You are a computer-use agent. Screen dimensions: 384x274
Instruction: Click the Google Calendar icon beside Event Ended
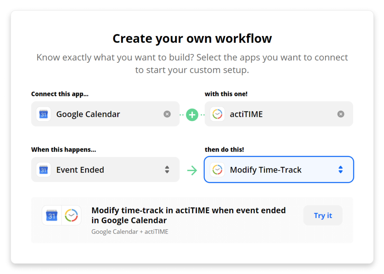coord(43,170)
